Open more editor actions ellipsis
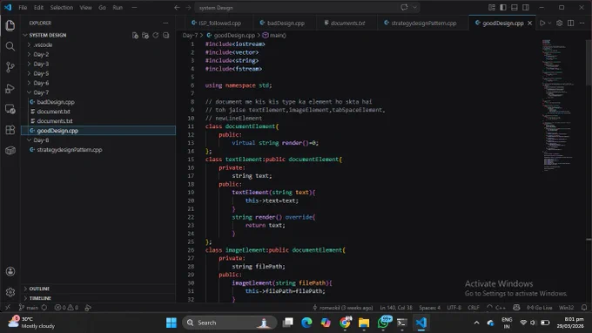This screenshot has height=333, width=592. tap(582, 23)
